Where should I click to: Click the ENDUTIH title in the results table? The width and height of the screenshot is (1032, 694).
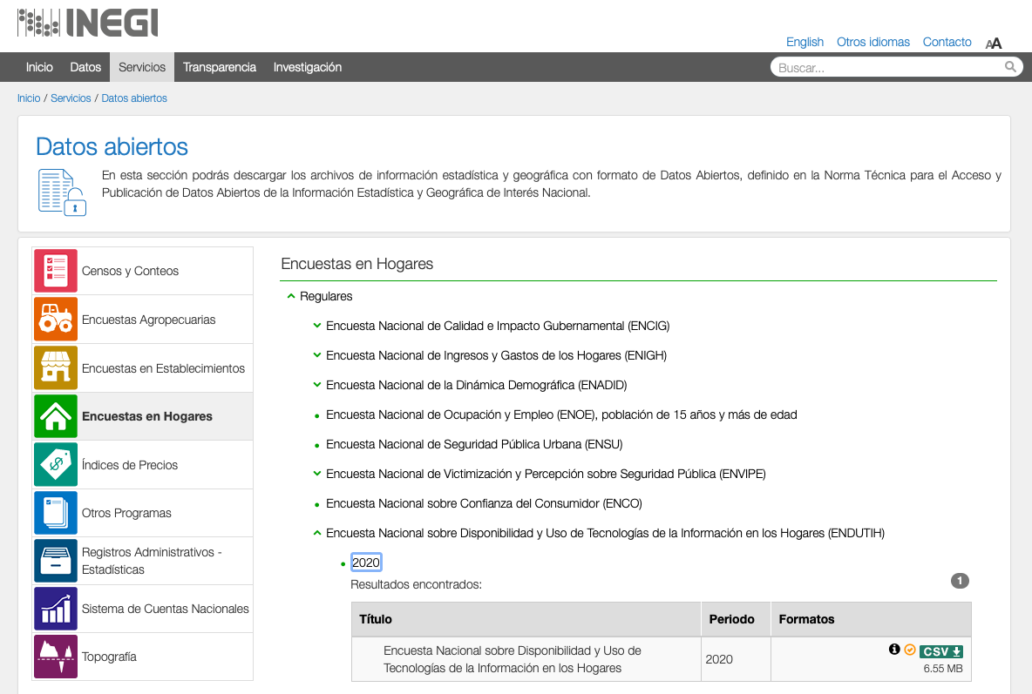pos(512,659)
